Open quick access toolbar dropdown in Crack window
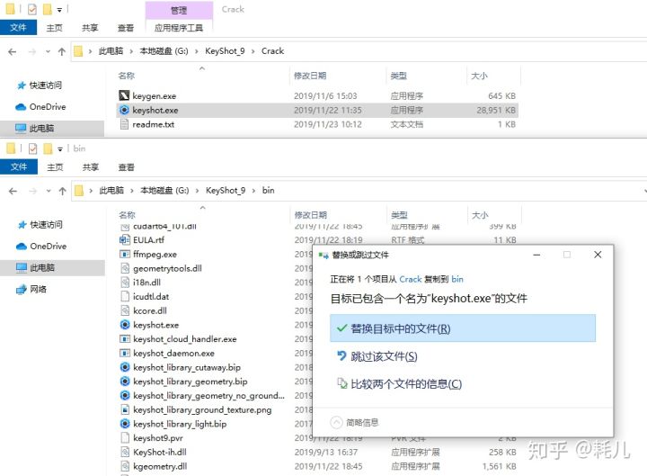The image size is (647, 476). (x=59, y=10)
